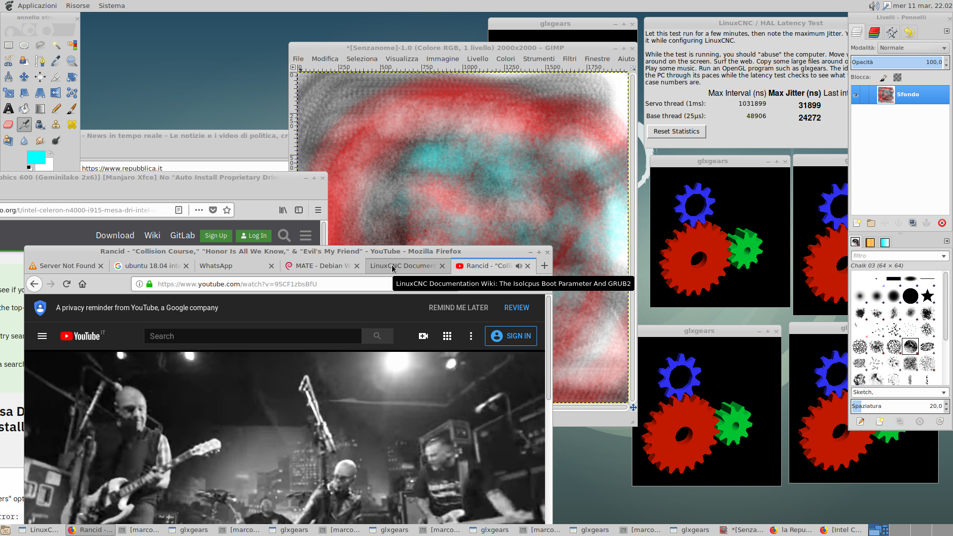Select the Free Select lasso tool

40,45
